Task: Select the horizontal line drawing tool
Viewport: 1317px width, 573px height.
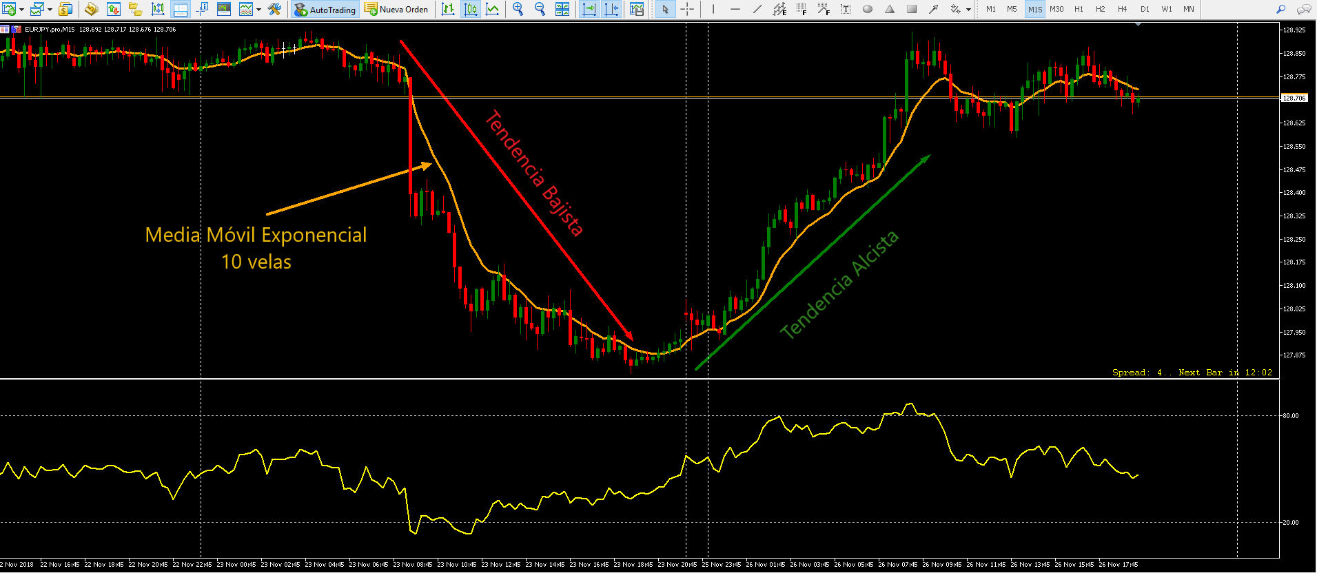Action: (735, 10)
